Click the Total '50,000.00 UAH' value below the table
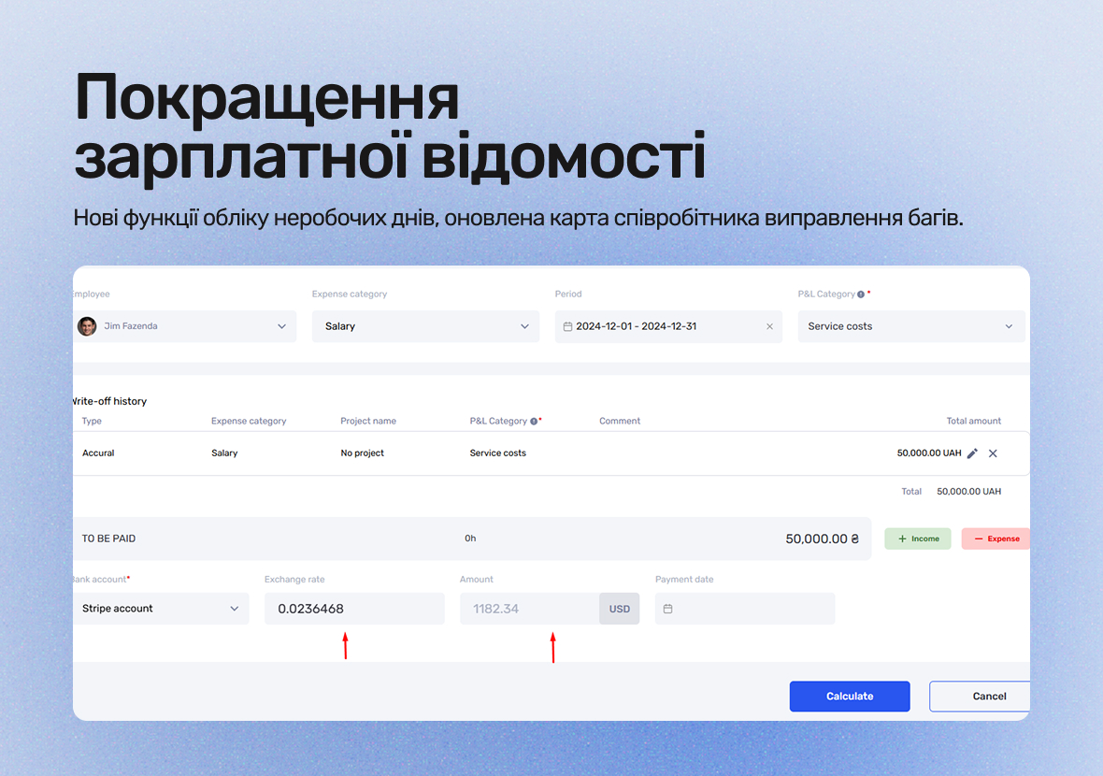The width and height of the screenshot is (1103, 776). click(x=968, y=492)
